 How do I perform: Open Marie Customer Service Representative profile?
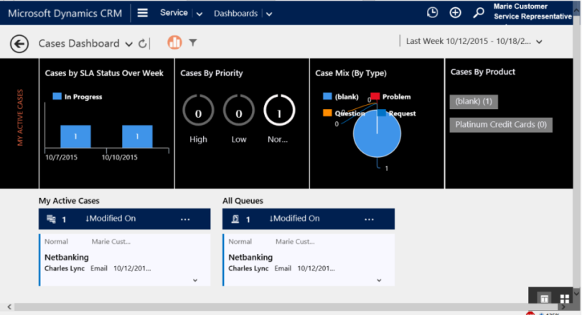point(532,11)
